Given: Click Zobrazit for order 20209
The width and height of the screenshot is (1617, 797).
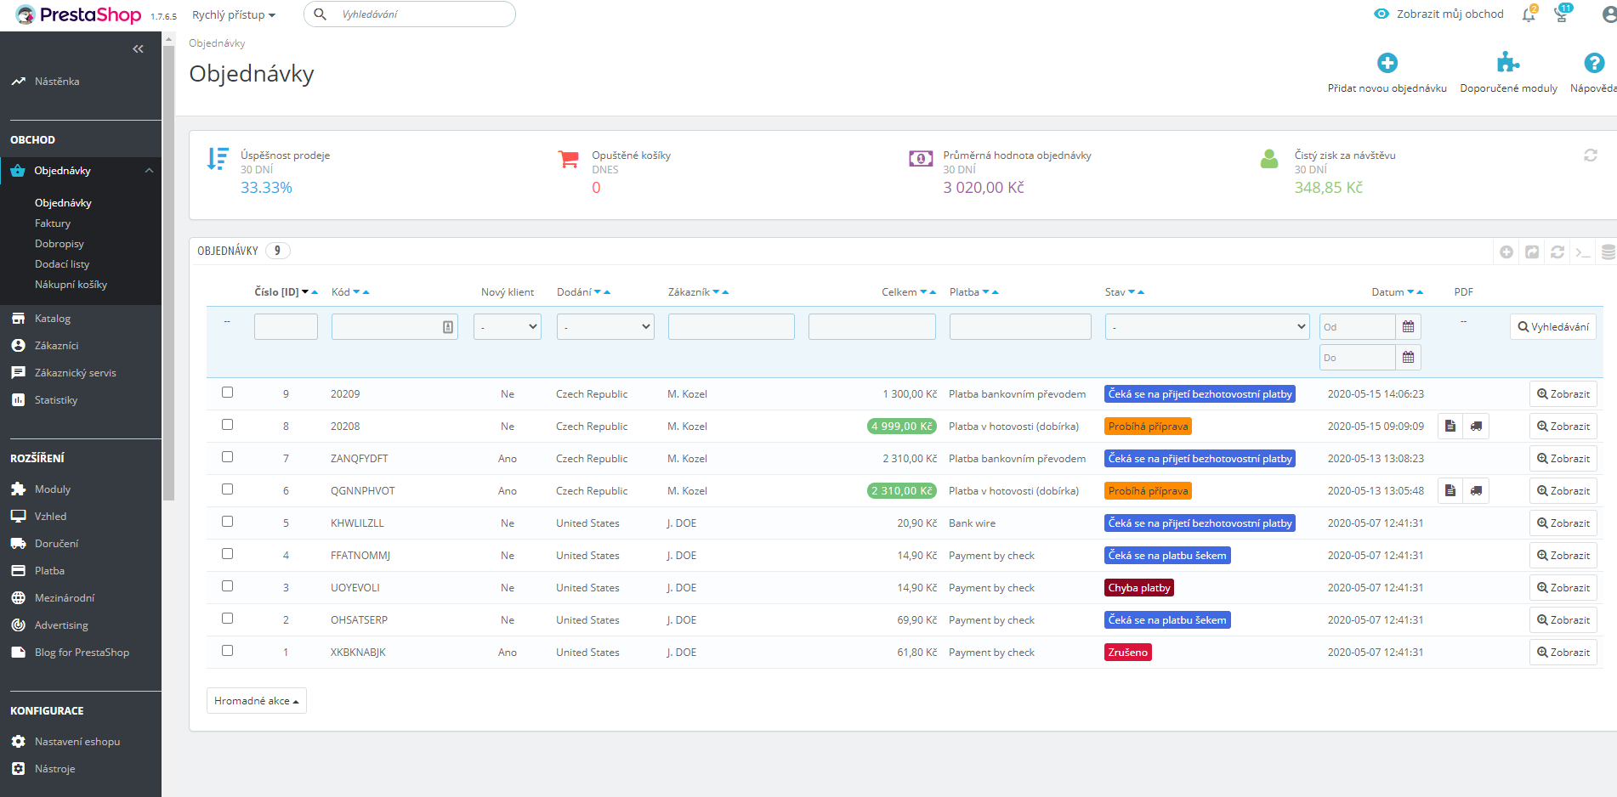Looking at the screenshot, I should (1563, 394).
